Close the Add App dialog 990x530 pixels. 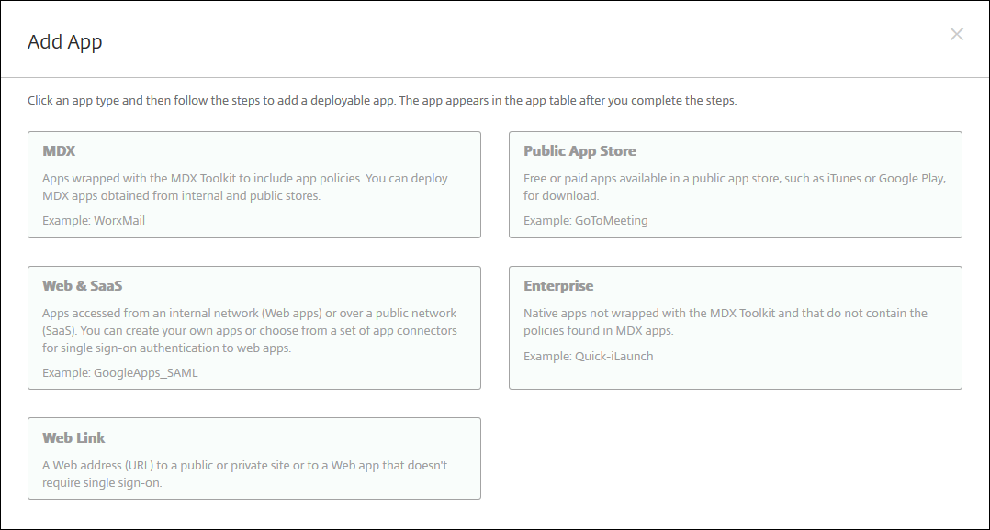pyautogui.click(x=956, y=35)
